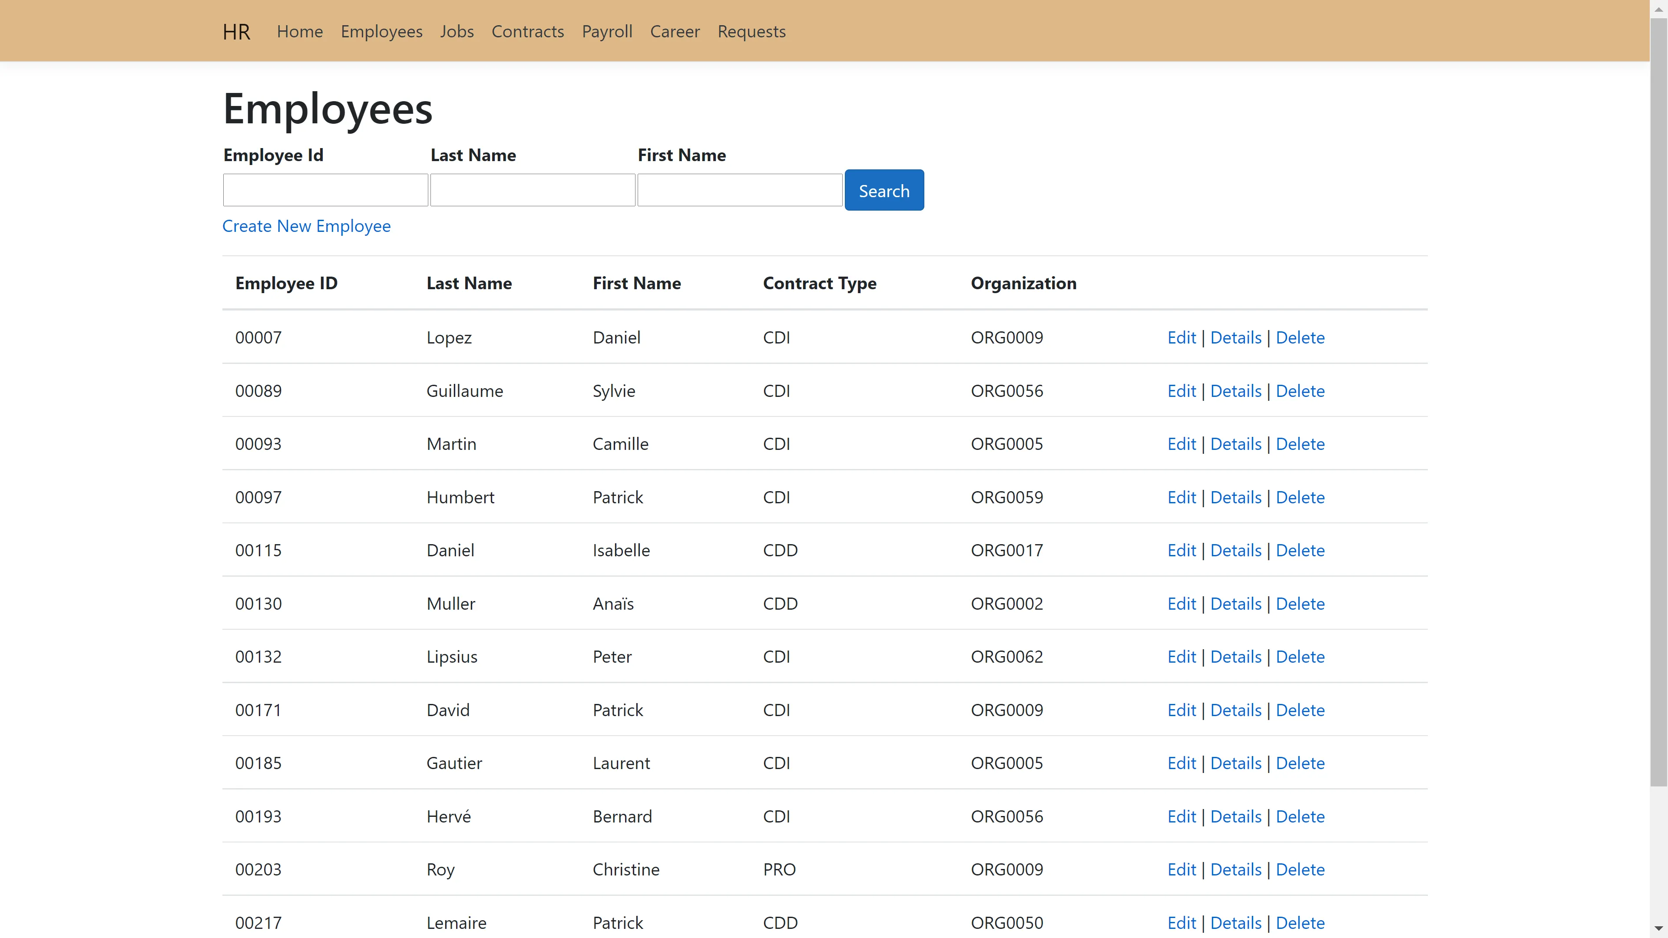View Details for Lemaire Patrick
The width and height of the screenshot is (1668, 938).
1235,923
